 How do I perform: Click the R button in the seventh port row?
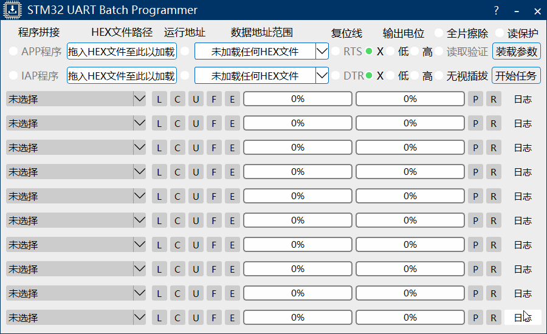494,245
